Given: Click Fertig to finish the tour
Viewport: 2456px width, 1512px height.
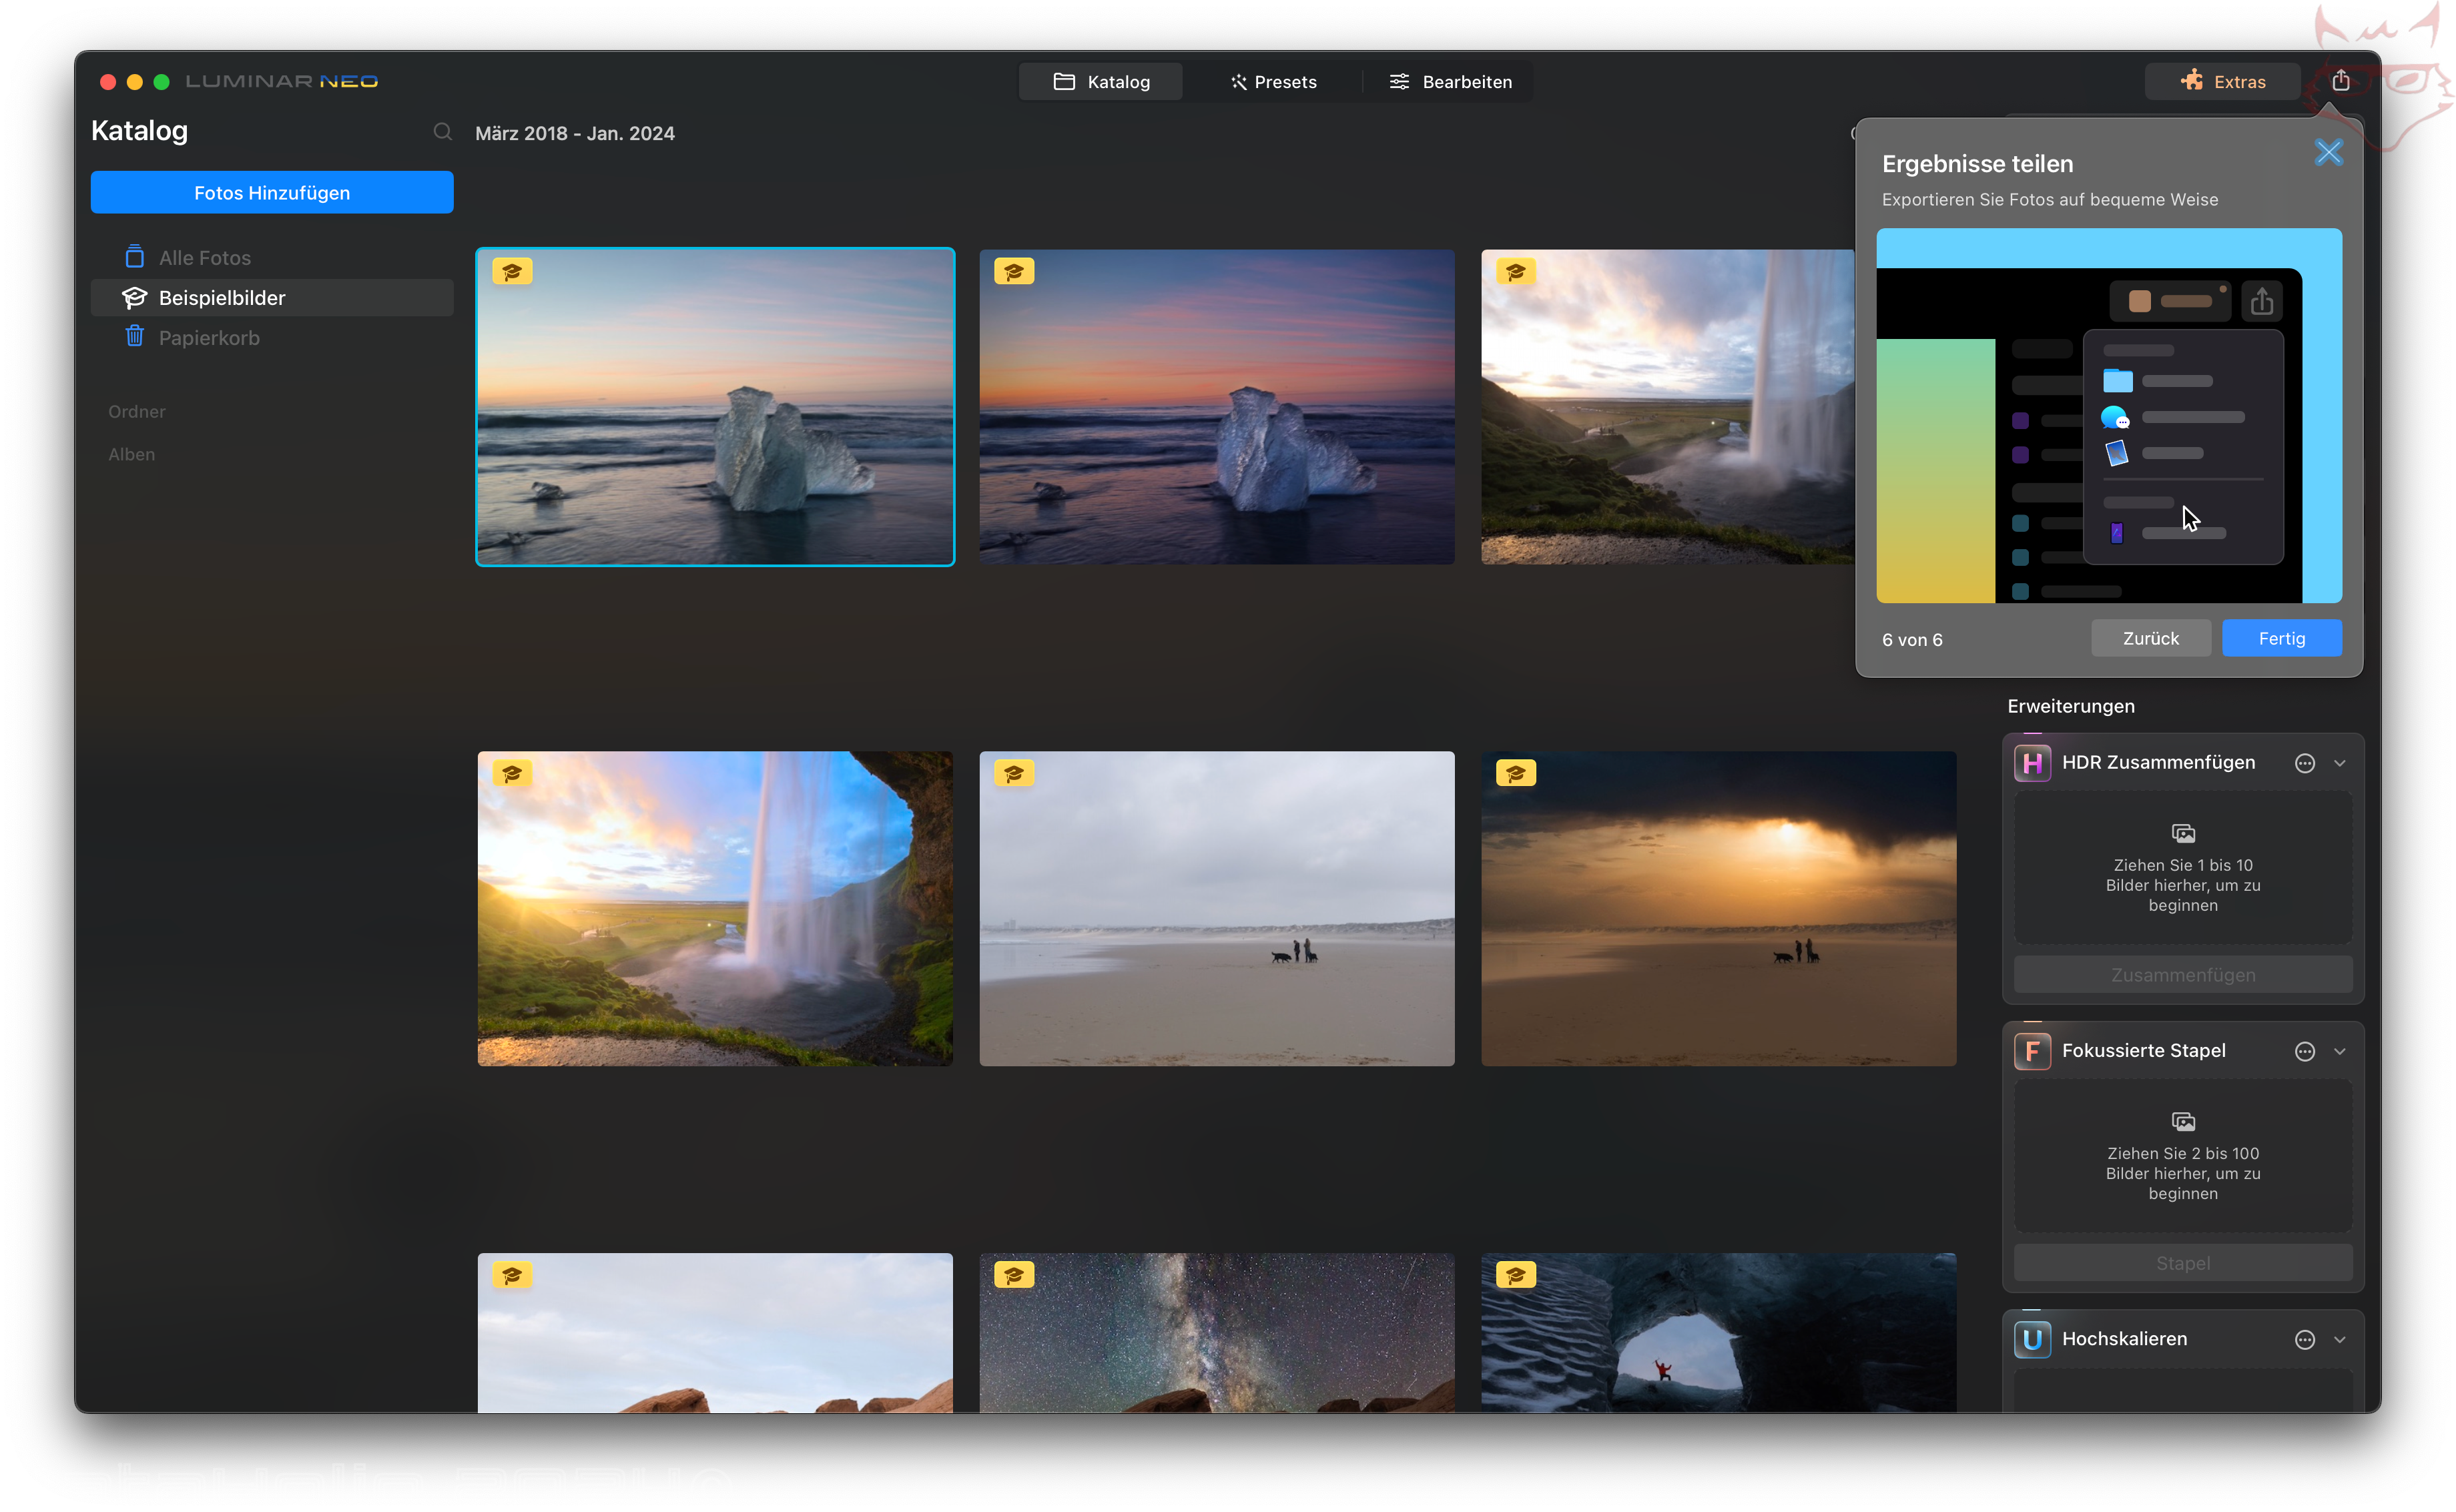Looking at the screenshot, I should tap(2281, 638).
